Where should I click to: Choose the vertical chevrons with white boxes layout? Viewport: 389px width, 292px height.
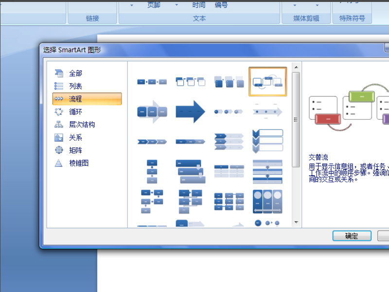(x=267, y=142)
